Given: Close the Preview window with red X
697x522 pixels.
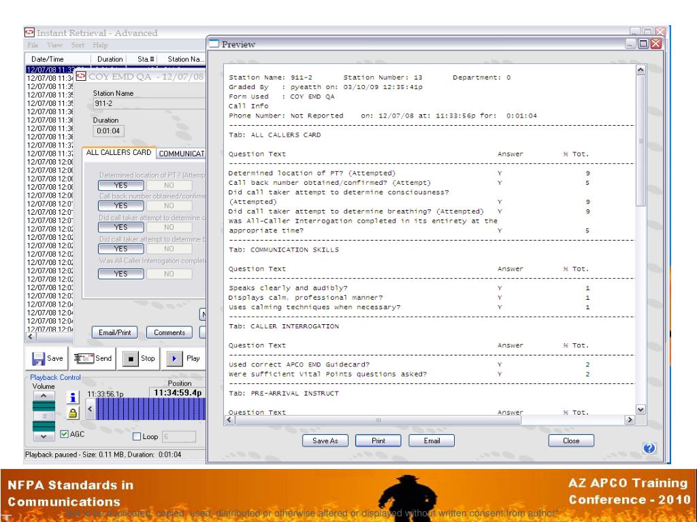Looking at the screenshot, I should pyautogui.click(x=656, y=43).
